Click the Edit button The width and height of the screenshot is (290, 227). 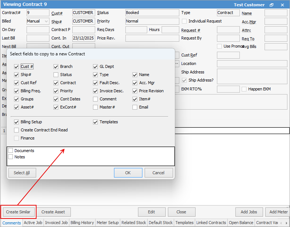[x=152, y=212]
